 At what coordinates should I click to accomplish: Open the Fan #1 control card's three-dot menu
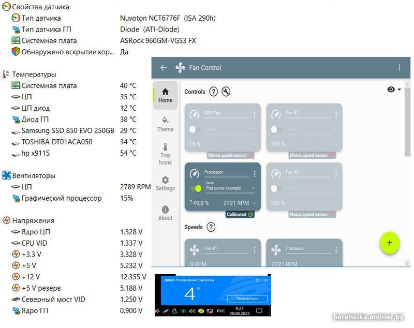click(x=336, y=114)
